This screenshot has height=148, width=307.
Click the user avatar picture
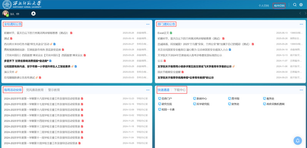pos(5,14)
